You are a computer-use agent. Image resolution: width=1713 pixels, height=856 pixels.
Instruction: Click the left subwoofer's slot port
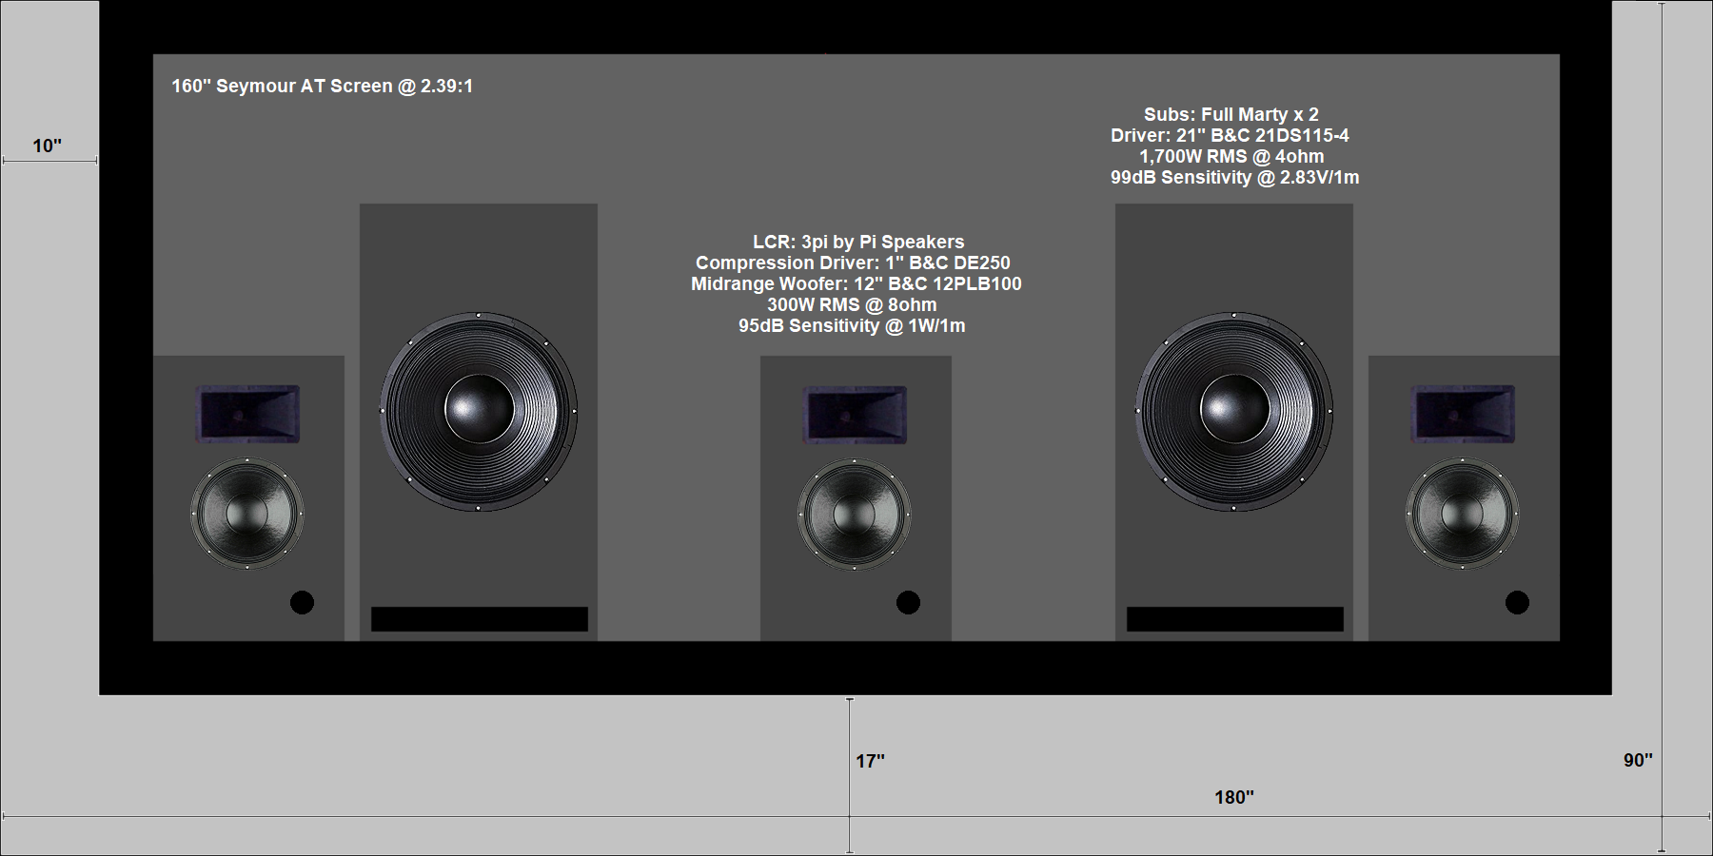coord(479,619)
